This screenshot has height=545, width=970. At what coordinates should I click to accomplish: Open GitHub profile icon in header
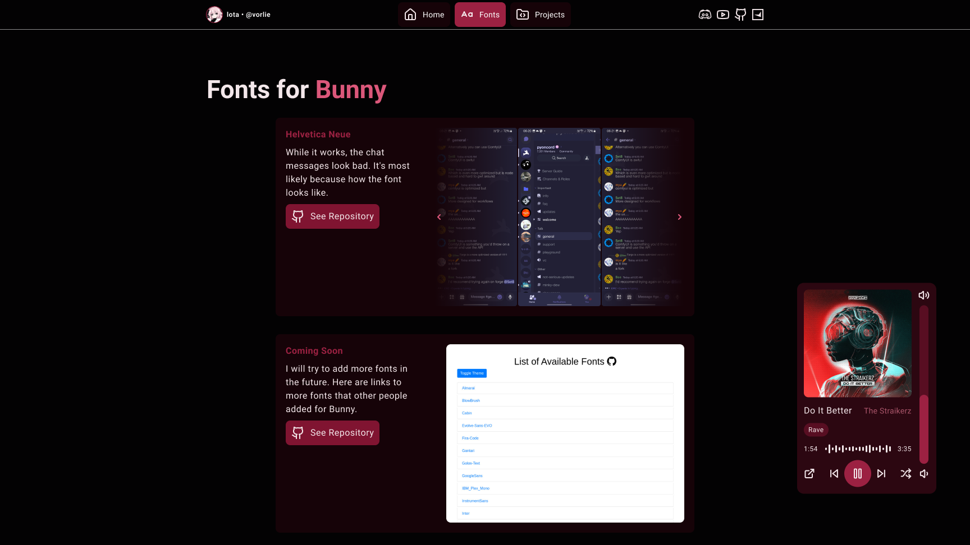click(740, 15)
